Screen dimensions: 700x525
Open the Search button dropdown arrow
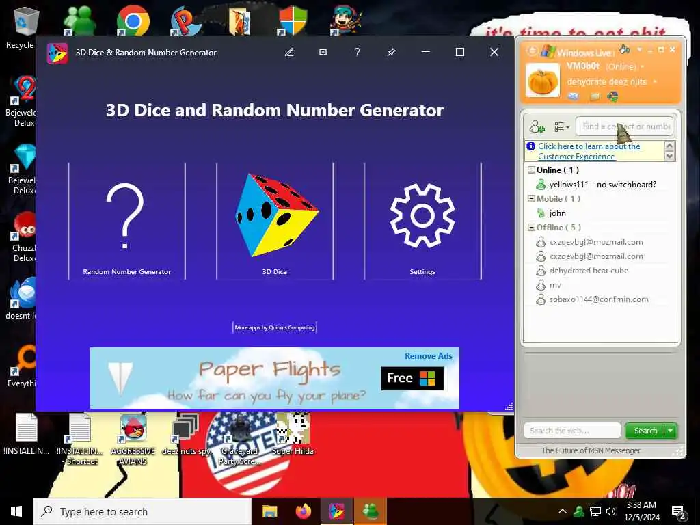point(671,431)
